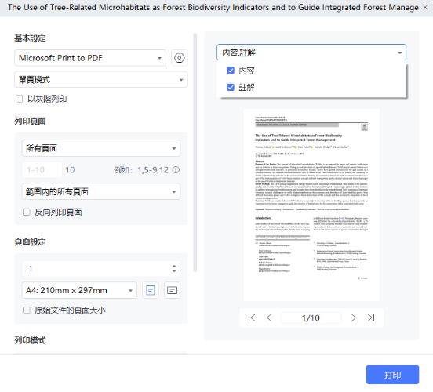Click the 1-10 page range field
Image resolution: width=433 pixels, height=392 pixels.
click(x=42, y=170)
